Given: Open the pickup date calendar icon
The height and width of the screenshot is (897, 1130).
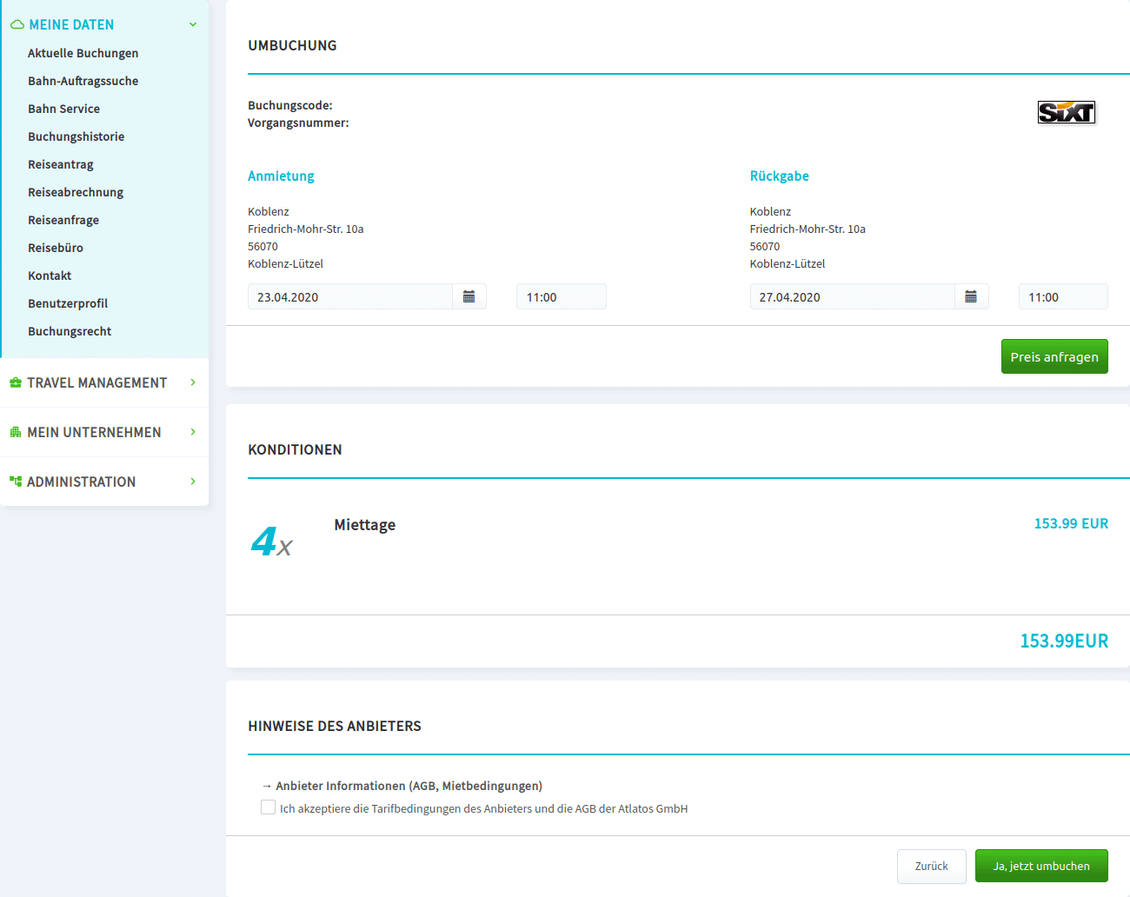Looking at the screenshot, I should pos(469,297).
